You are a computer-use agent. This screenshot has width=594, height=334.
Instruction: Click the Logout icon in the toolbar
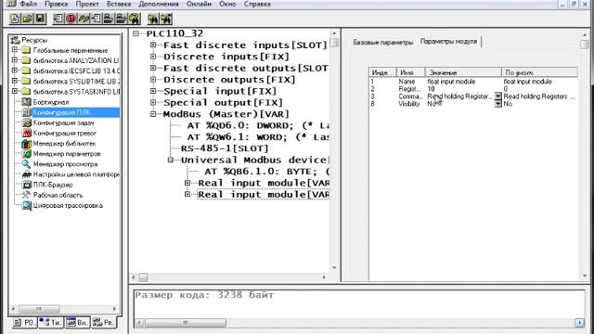point(96,19)
